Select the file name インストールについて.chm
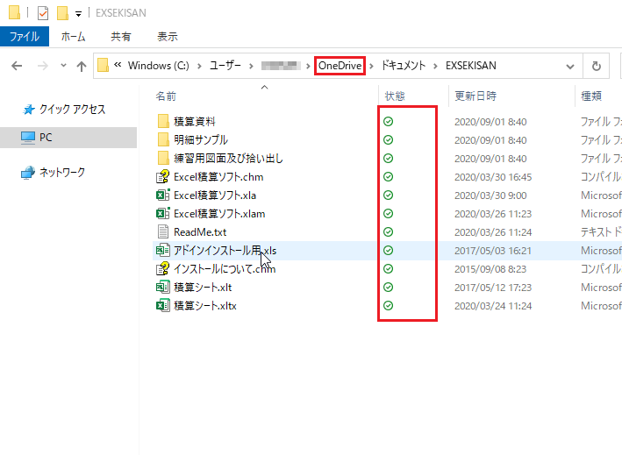This screenshot has width=622, height=455. 225,269
